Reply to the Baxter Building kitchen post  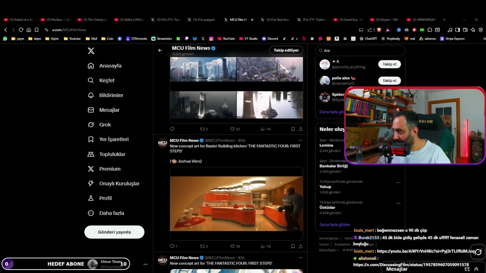click(x=173, y=246)
